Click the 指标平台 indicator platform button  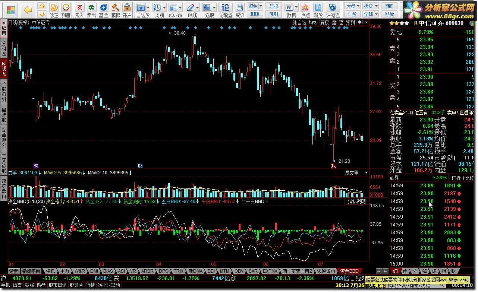pyautogui.click(x=31, y=271)
